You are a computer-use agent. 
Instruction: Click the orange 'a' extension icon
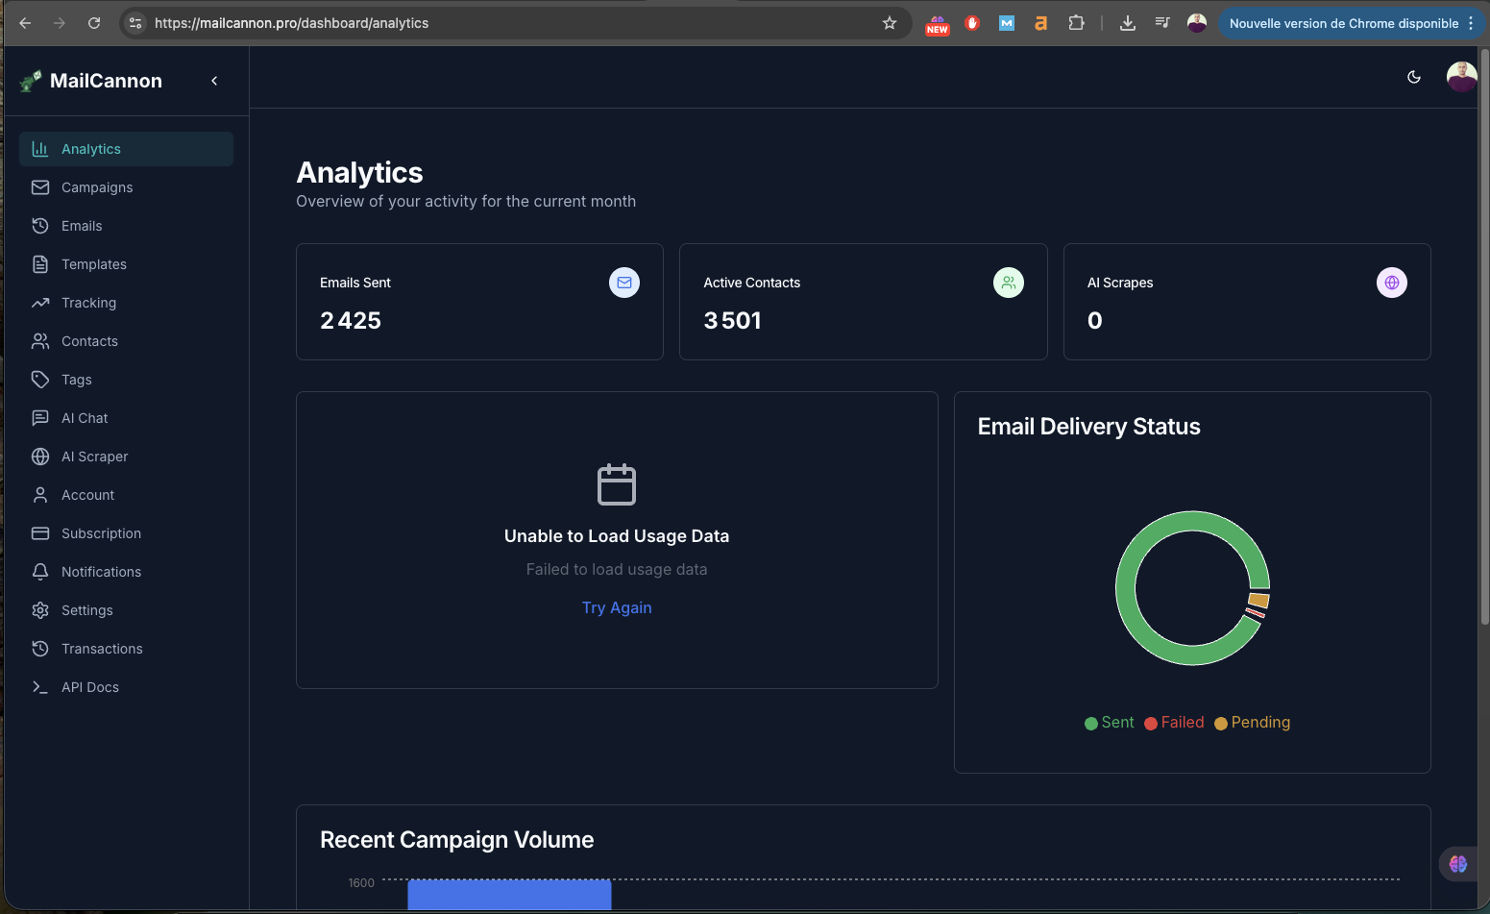[1040, 23]
